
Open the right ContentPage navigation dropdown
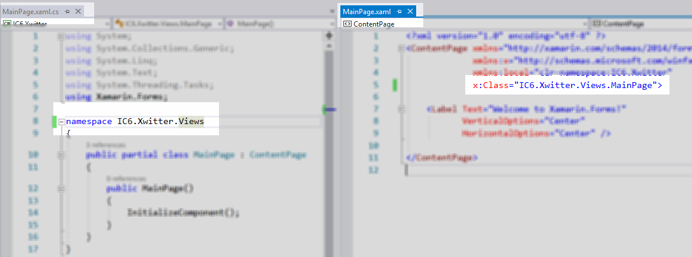[639, 24]
